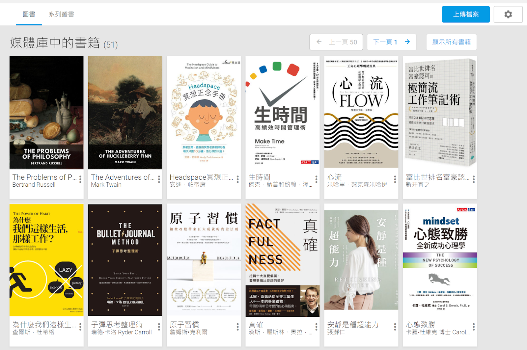The image size is (527, 350).
Task: Click author 瑞德·卡洛 Ryder Carroll
Action: [x=121, y=332]
